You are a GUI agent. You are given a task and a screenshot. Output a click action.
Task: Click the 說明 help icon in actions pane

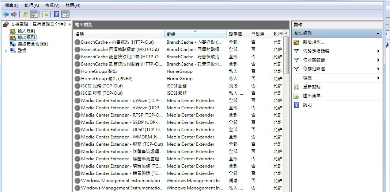click(x=296, y=105)
